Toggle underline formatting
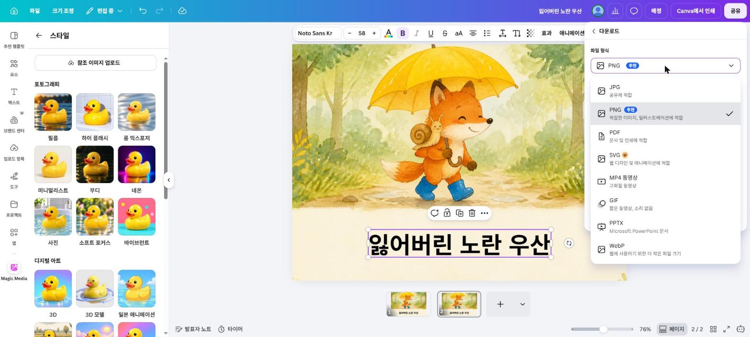The height and width of the screenshot is (337, 750). click(x=430, y=33)
